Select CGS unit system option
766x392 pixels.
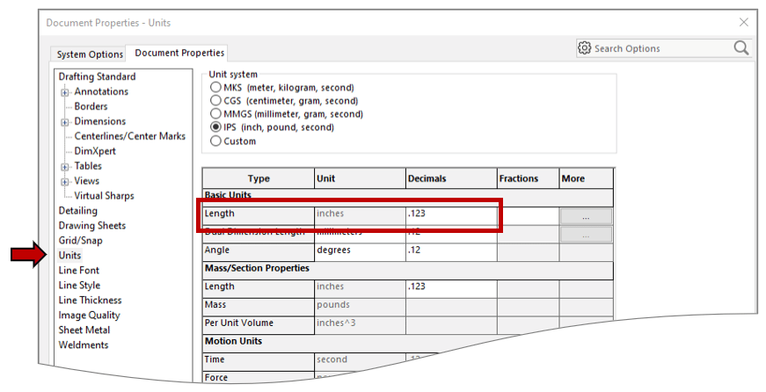[x=216, y=101]
